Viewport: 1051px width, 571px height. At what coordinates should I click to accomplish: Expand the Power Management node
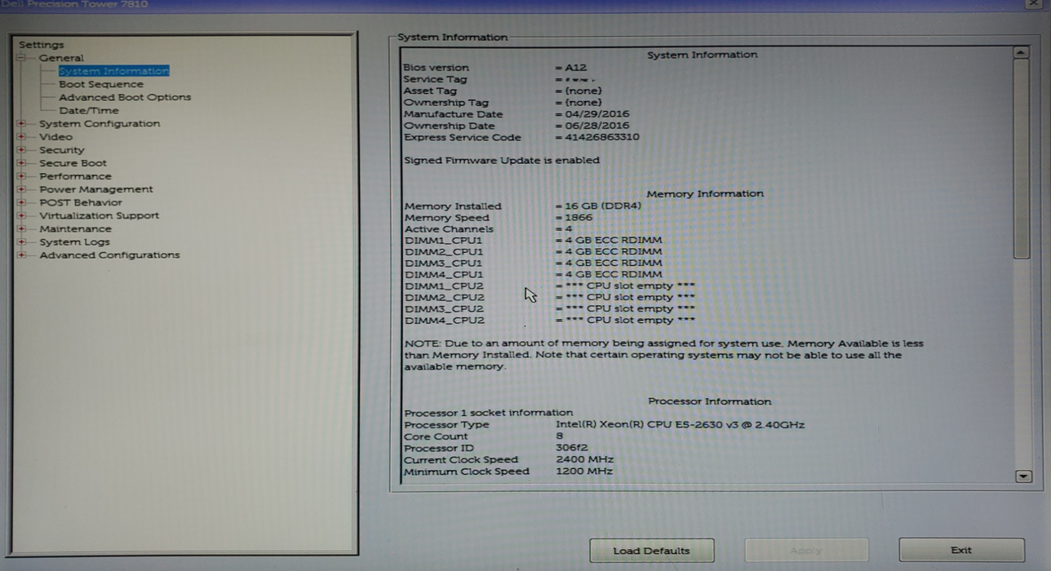click(x=21, y=189)
